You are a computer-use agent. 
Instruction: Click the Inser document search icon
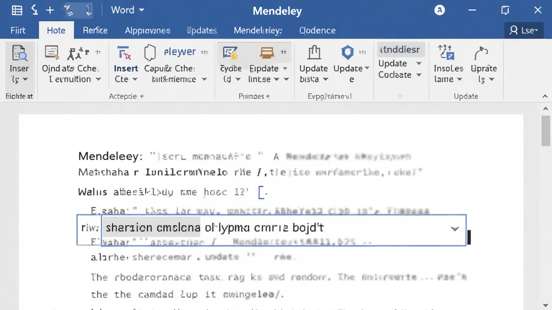(x=19, y=53)
